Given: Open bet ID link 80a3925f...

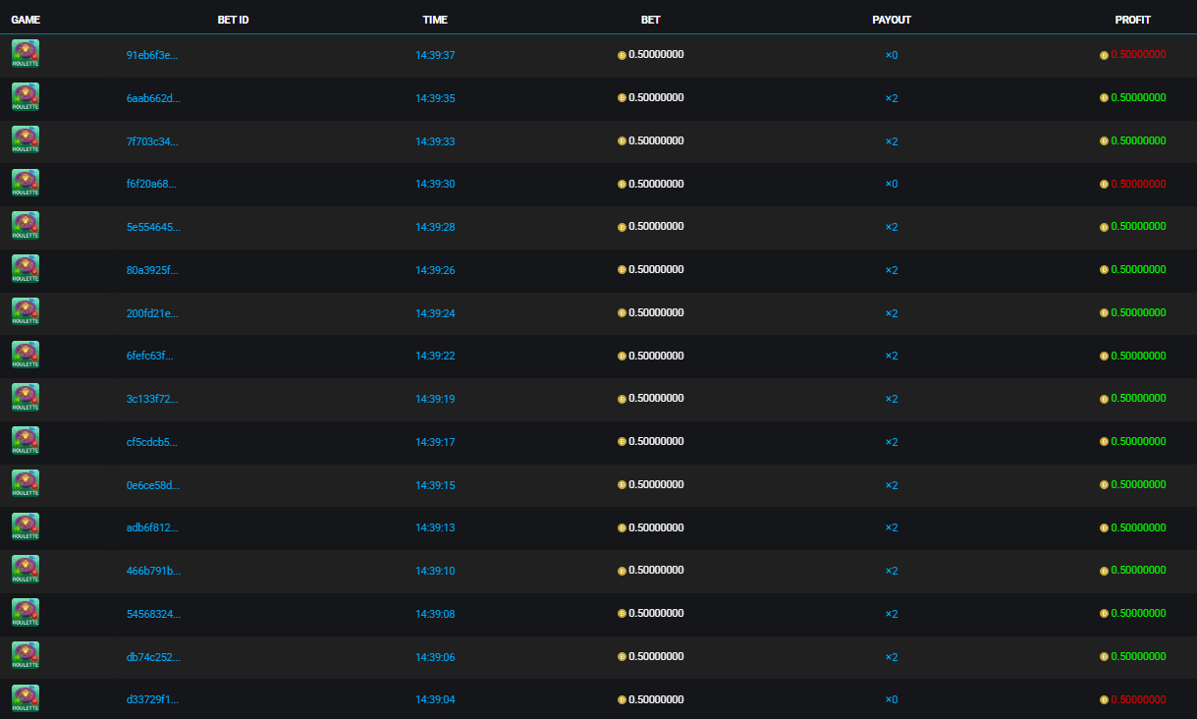Looking at the screenshot, I should click(x=152, y=270).
